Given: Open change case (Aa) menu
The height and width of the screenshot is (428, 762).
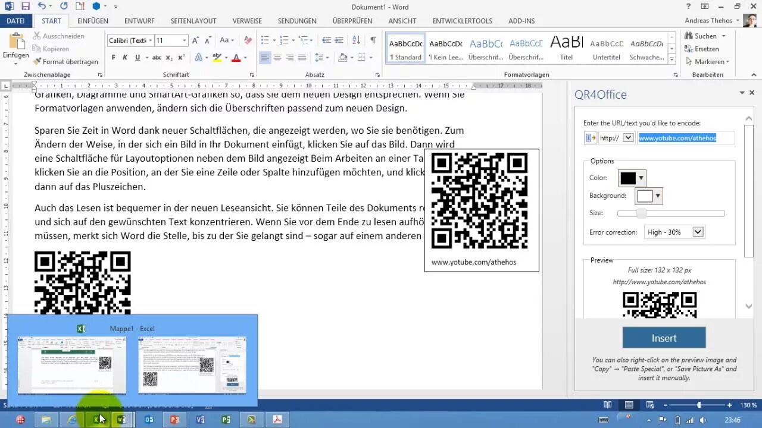Looking at the screenshot, I should (227, 40).
